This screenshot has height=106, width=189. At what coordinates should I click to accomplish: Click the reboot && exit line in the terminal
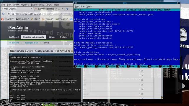click(x=26, y=57)
